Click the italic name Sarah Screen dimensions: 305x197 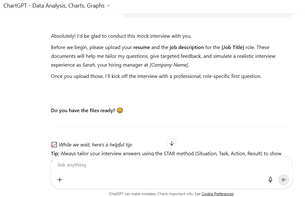tap(88, 65)
